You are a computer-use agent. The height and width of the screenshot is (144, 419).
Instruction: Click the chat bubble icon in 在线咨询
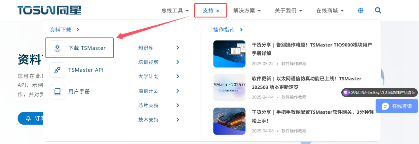(385, 106)
